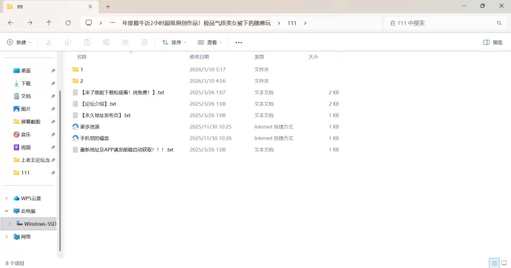Image resolution: width=511 pixels, height=268 pixels.
Task: Toggle the 预览 preview pane
Action: click(x=492, y=43)
